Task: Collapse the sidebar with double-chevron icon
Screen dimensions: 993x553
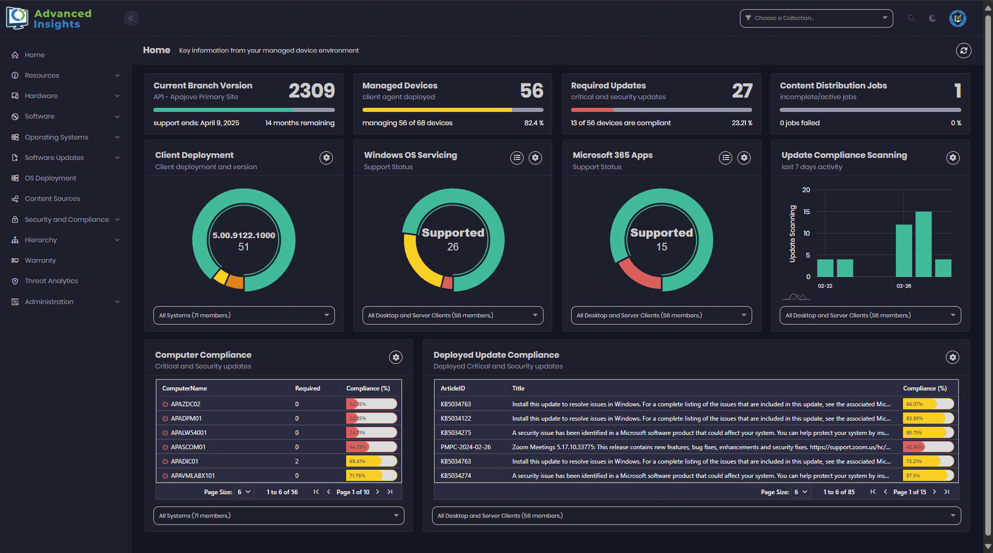Action: pos(131,18)
